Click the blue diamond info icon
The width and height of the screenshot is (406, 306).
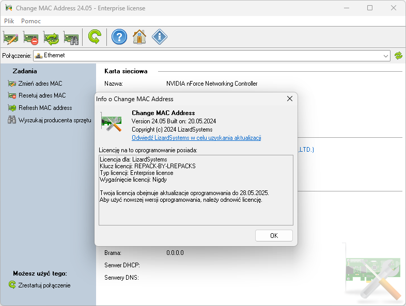pyautogui.click(x=160, y=37)
